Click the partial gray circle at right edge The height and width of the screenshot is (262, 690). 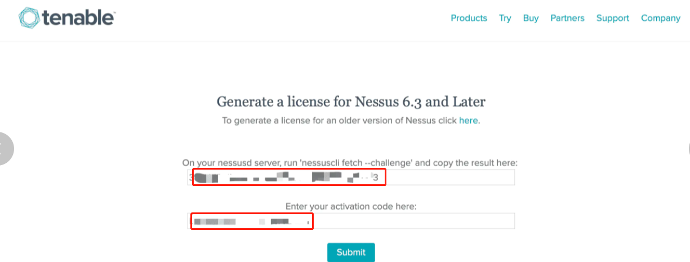(688, 149)
